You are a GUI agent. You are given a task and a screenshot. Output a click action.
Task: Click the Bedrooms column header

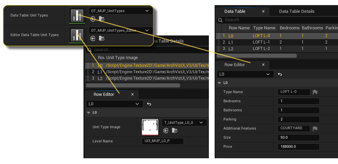(x=289, y=28)
